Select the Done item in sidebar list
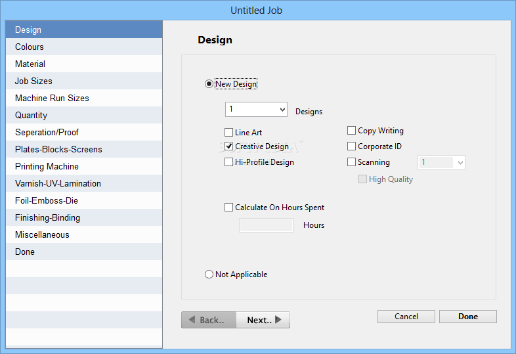 84,252
